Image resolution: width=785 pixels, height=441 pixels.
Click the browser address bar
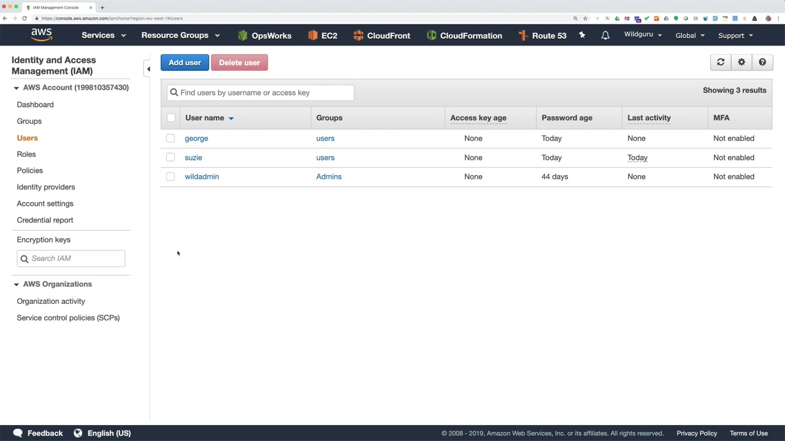coord(301,18)
